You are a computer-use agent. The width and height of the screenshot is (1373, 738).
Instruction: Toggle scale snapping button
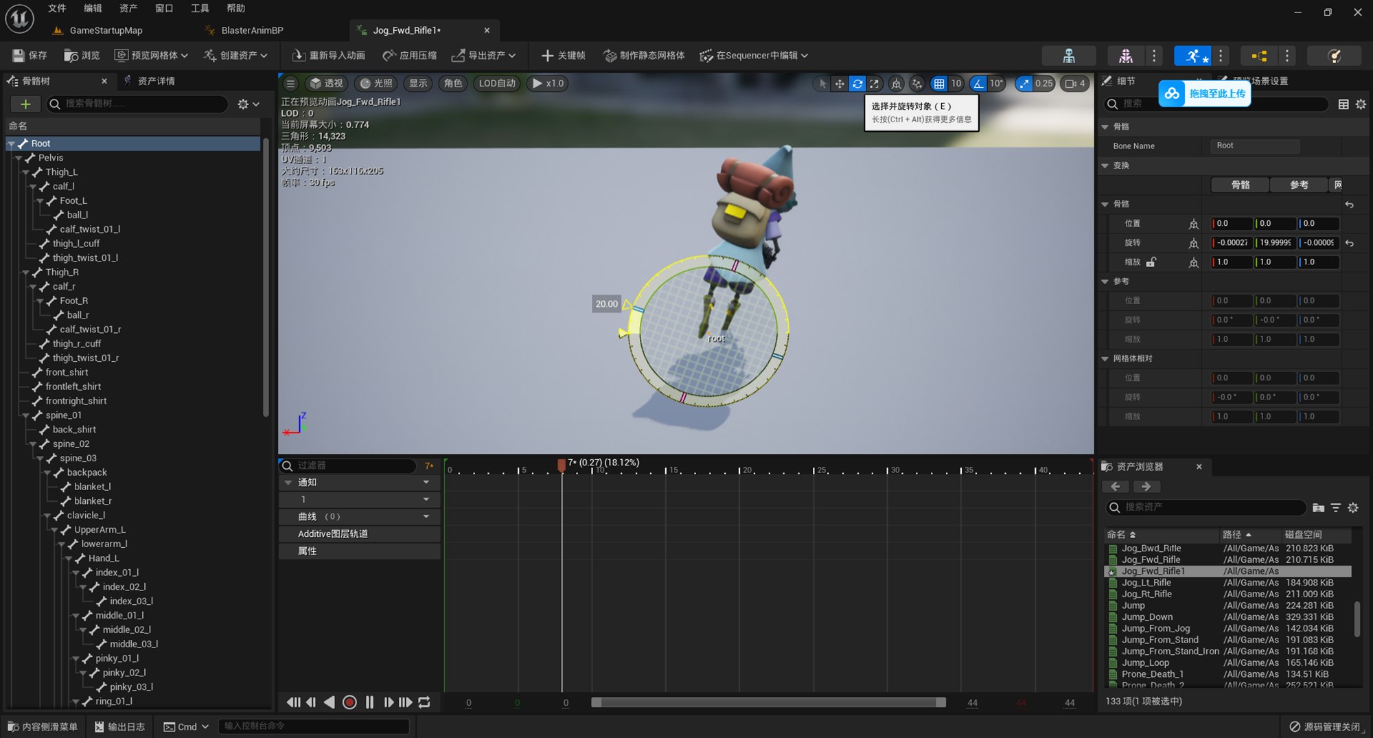coord(1024,84)
